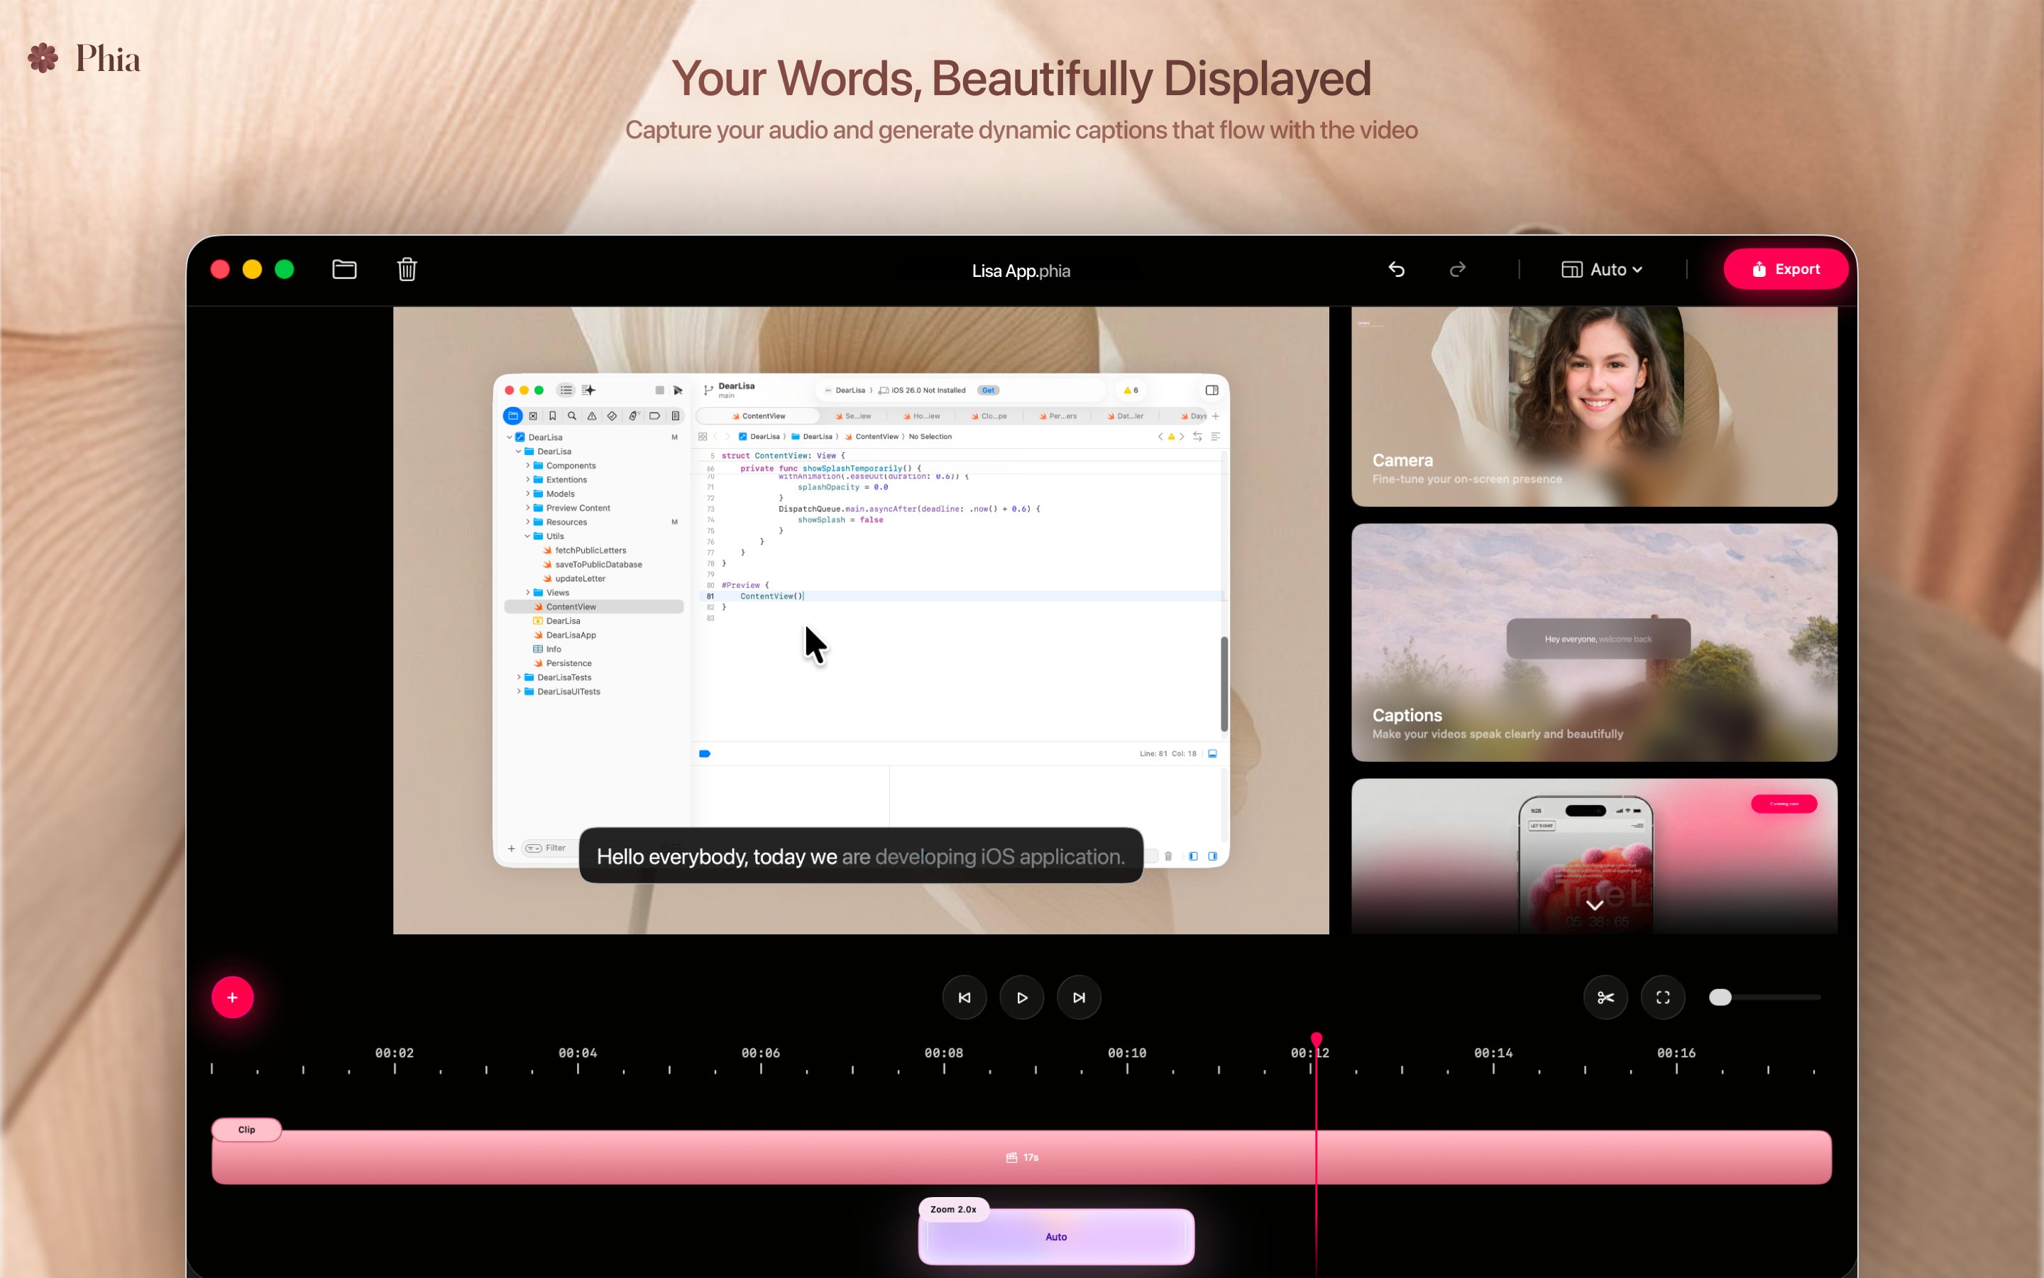Undo the last edit

point(1395,269)
